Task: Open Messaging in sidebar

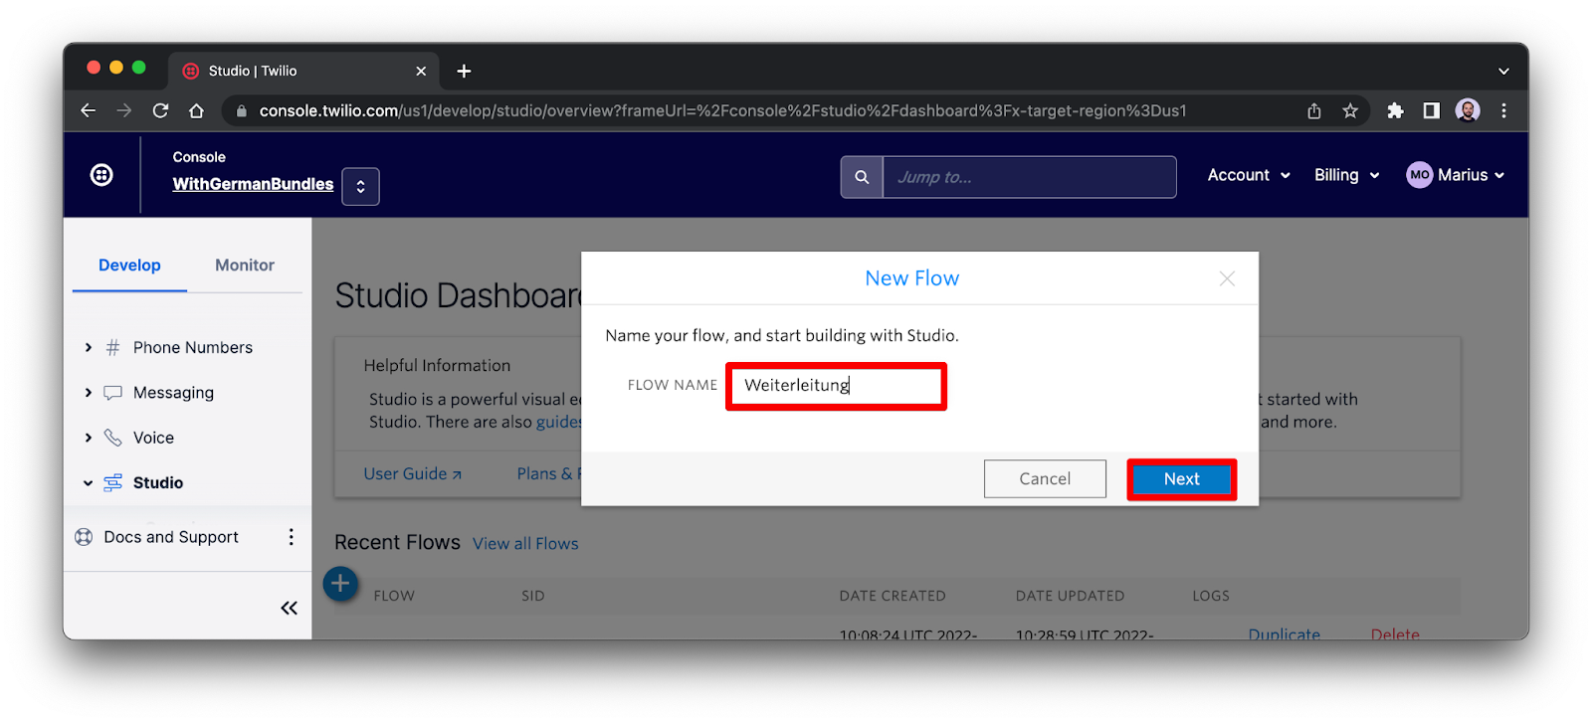Action: coord(173,393)
